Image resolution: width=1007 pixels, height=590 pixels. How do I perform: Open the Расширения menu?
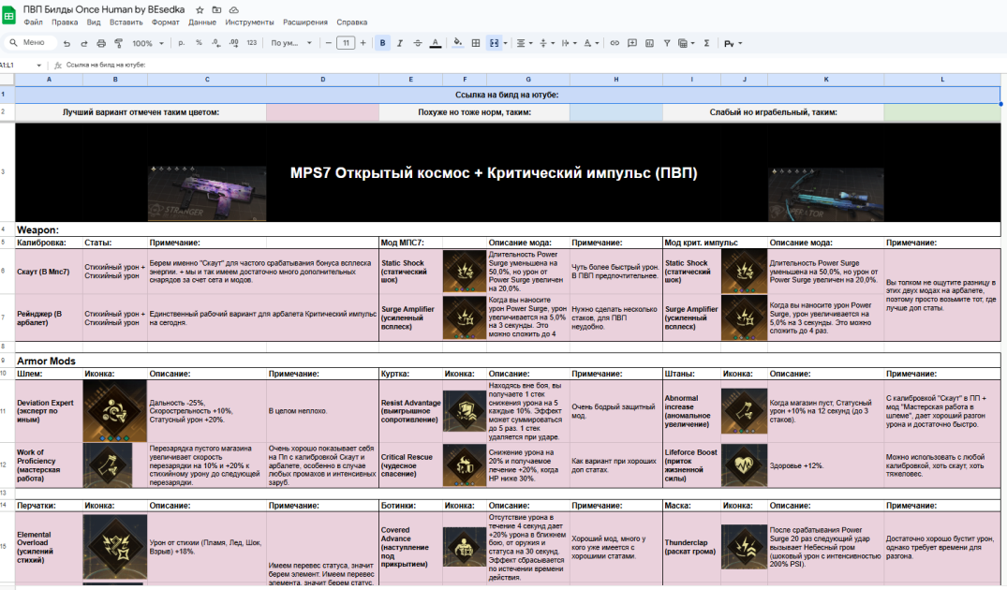click(305, 22)
